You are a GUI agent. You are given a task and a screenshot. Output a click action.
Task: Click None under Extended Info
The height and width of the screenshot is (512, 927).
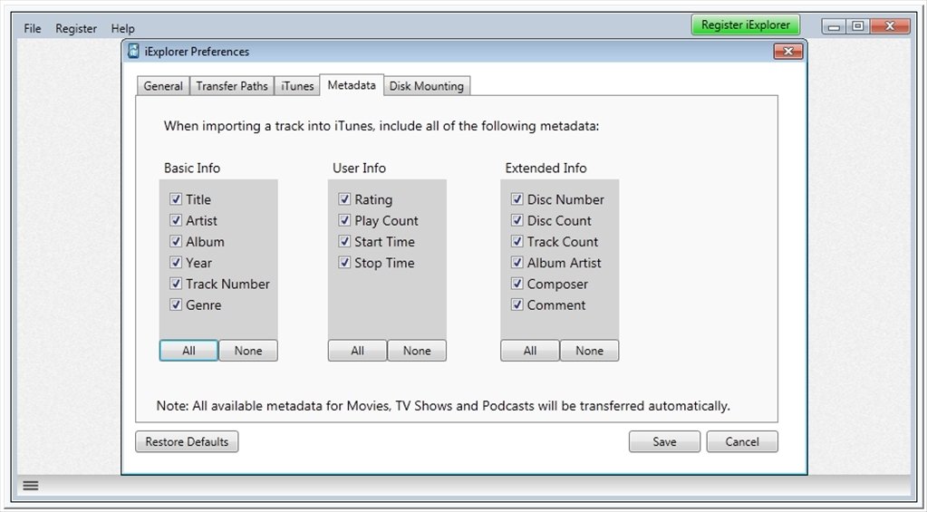pos(589,351)
